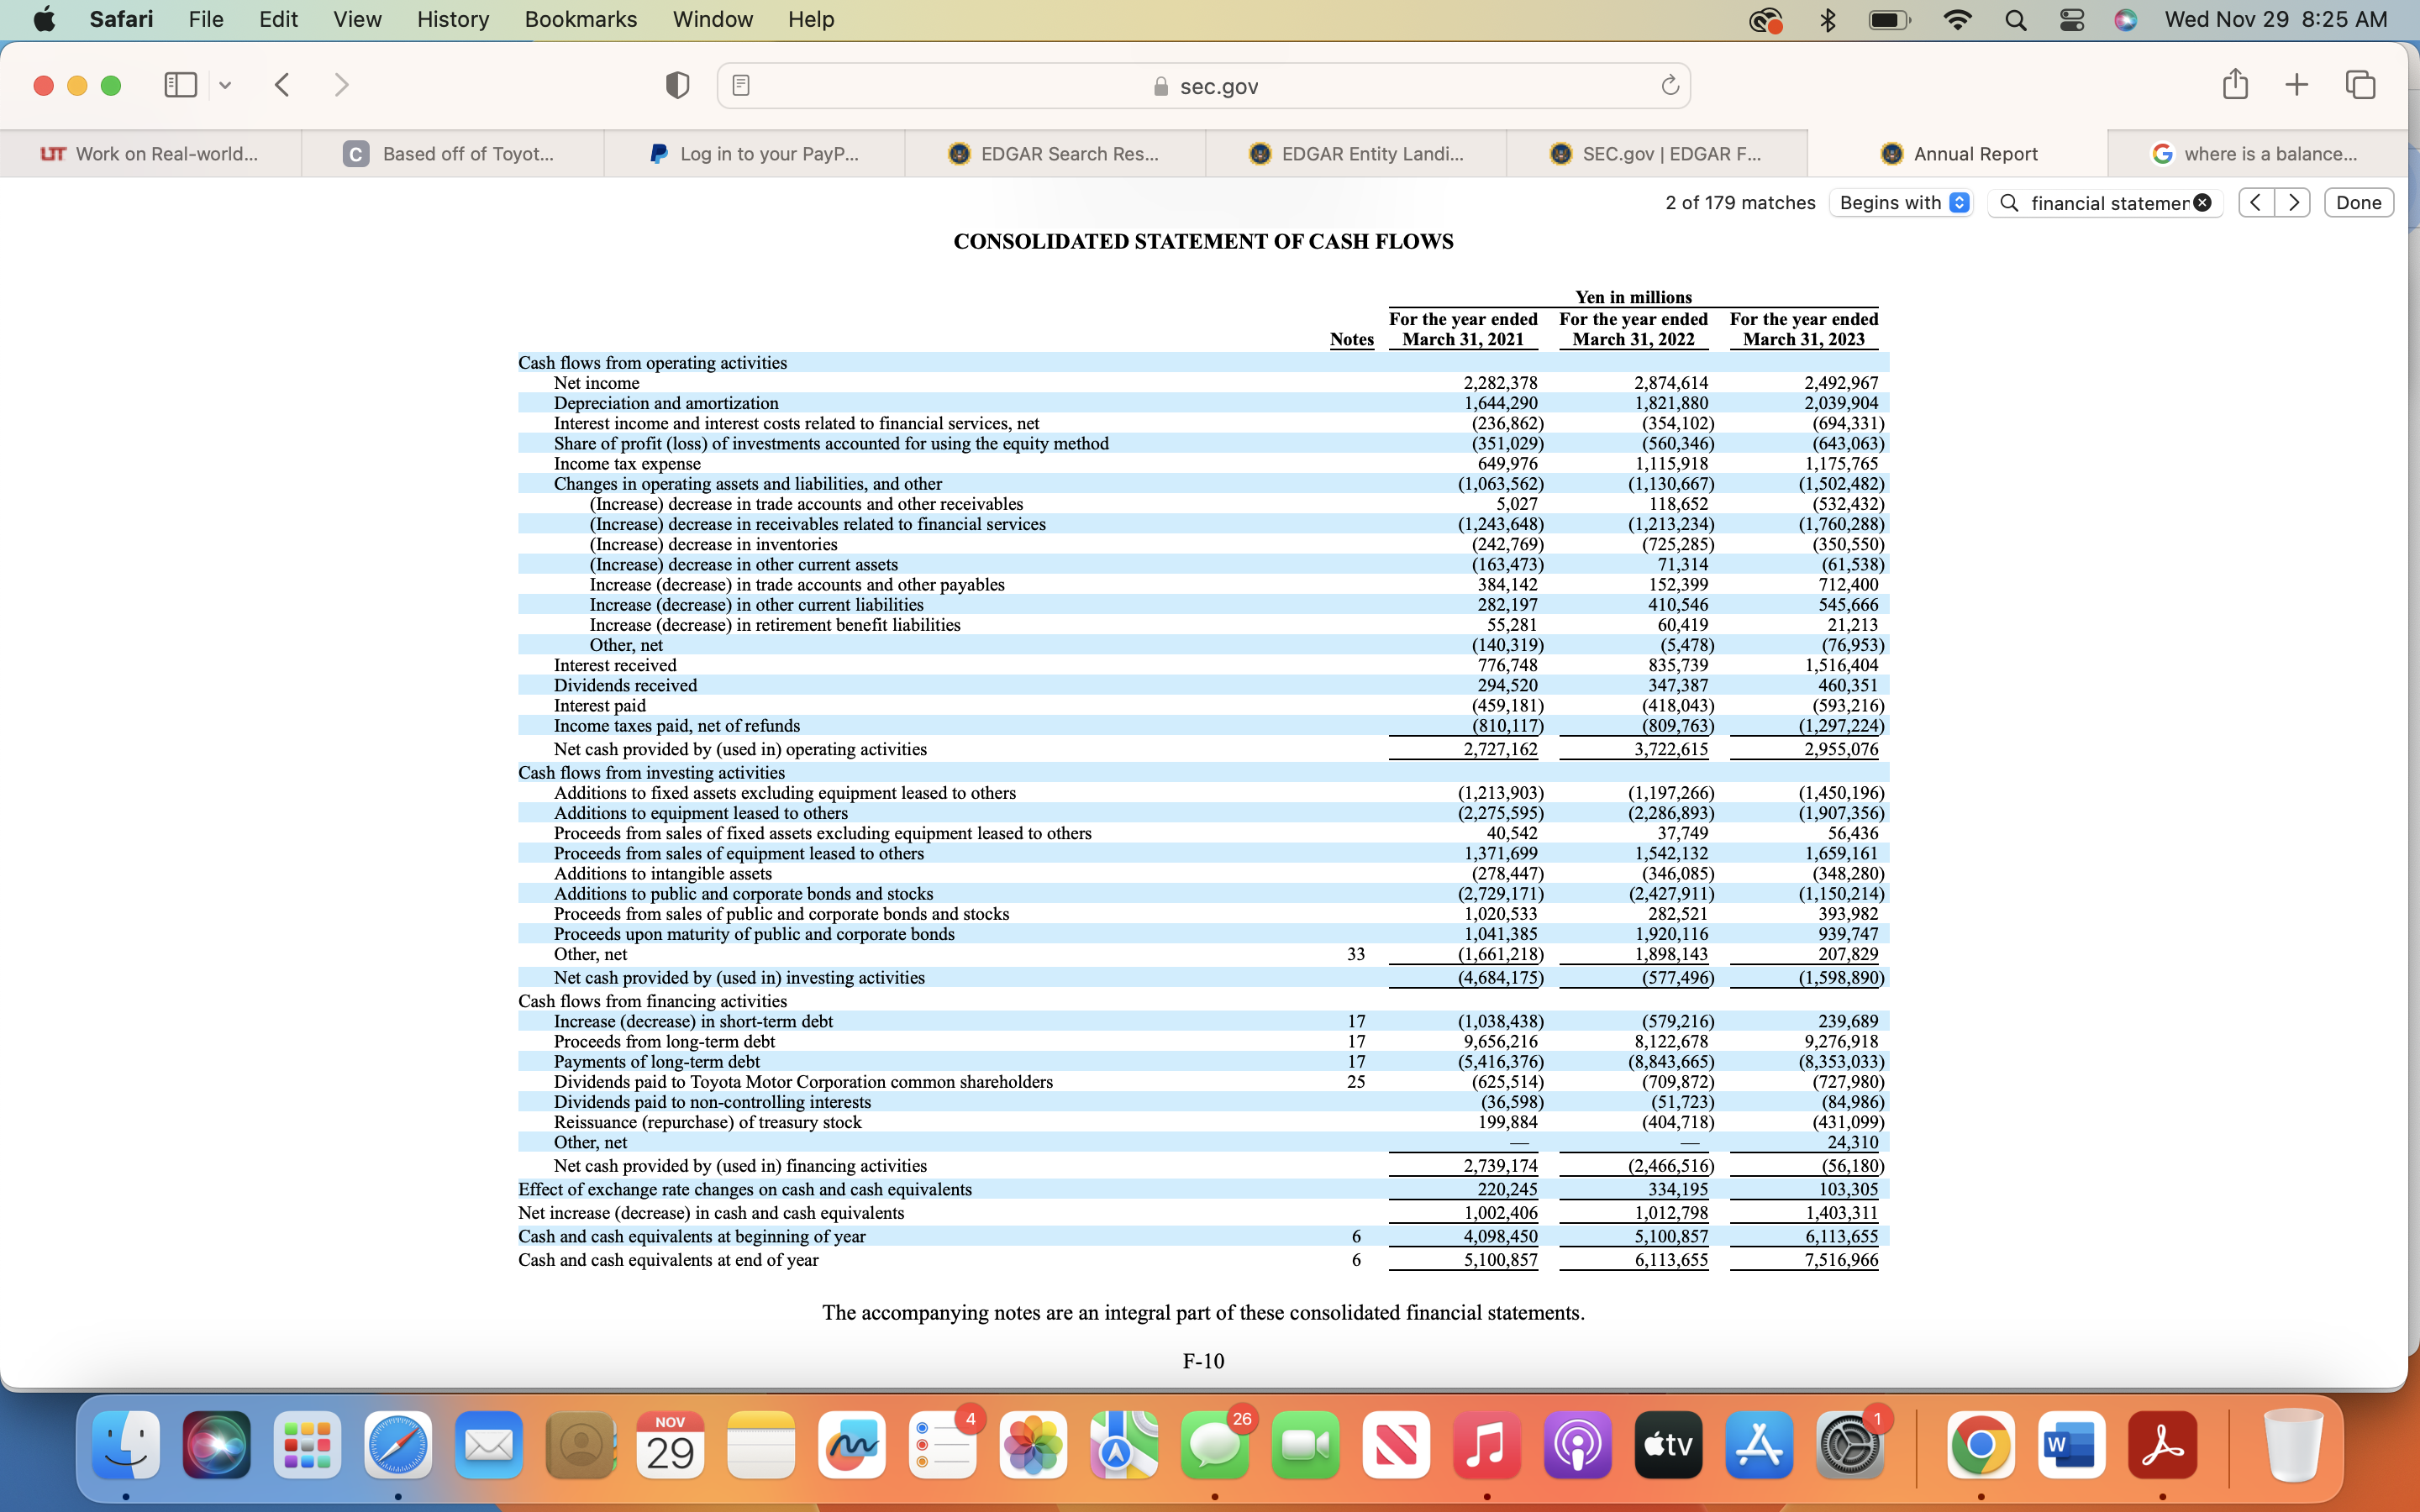Screen dimensions: 2420x1512
Task: Click the privacy report shield icon
Action: click(x=677, y=86)
